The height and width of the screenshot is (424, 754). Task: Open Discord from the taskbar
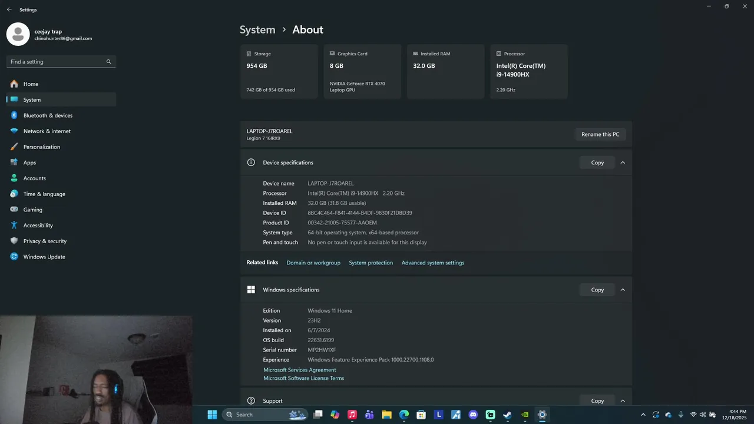pyautogui.click(x=473, y=415)
